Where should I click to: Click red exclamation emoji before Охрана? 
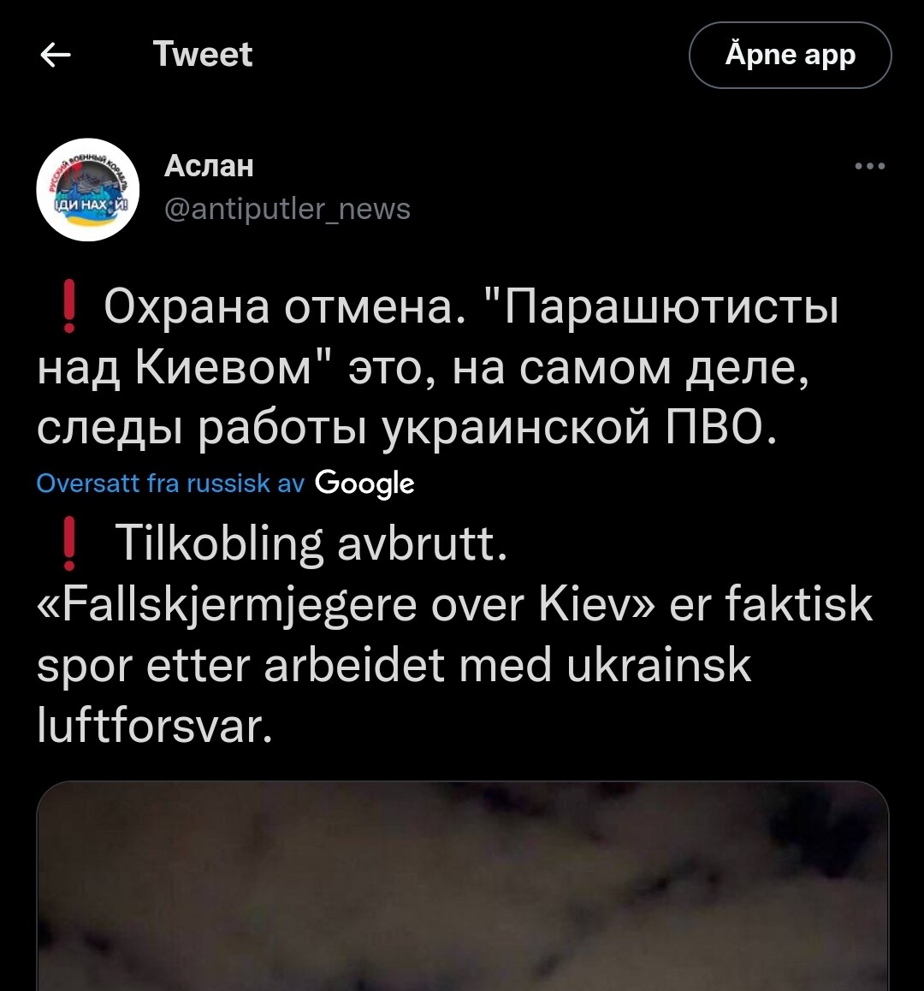69,307
